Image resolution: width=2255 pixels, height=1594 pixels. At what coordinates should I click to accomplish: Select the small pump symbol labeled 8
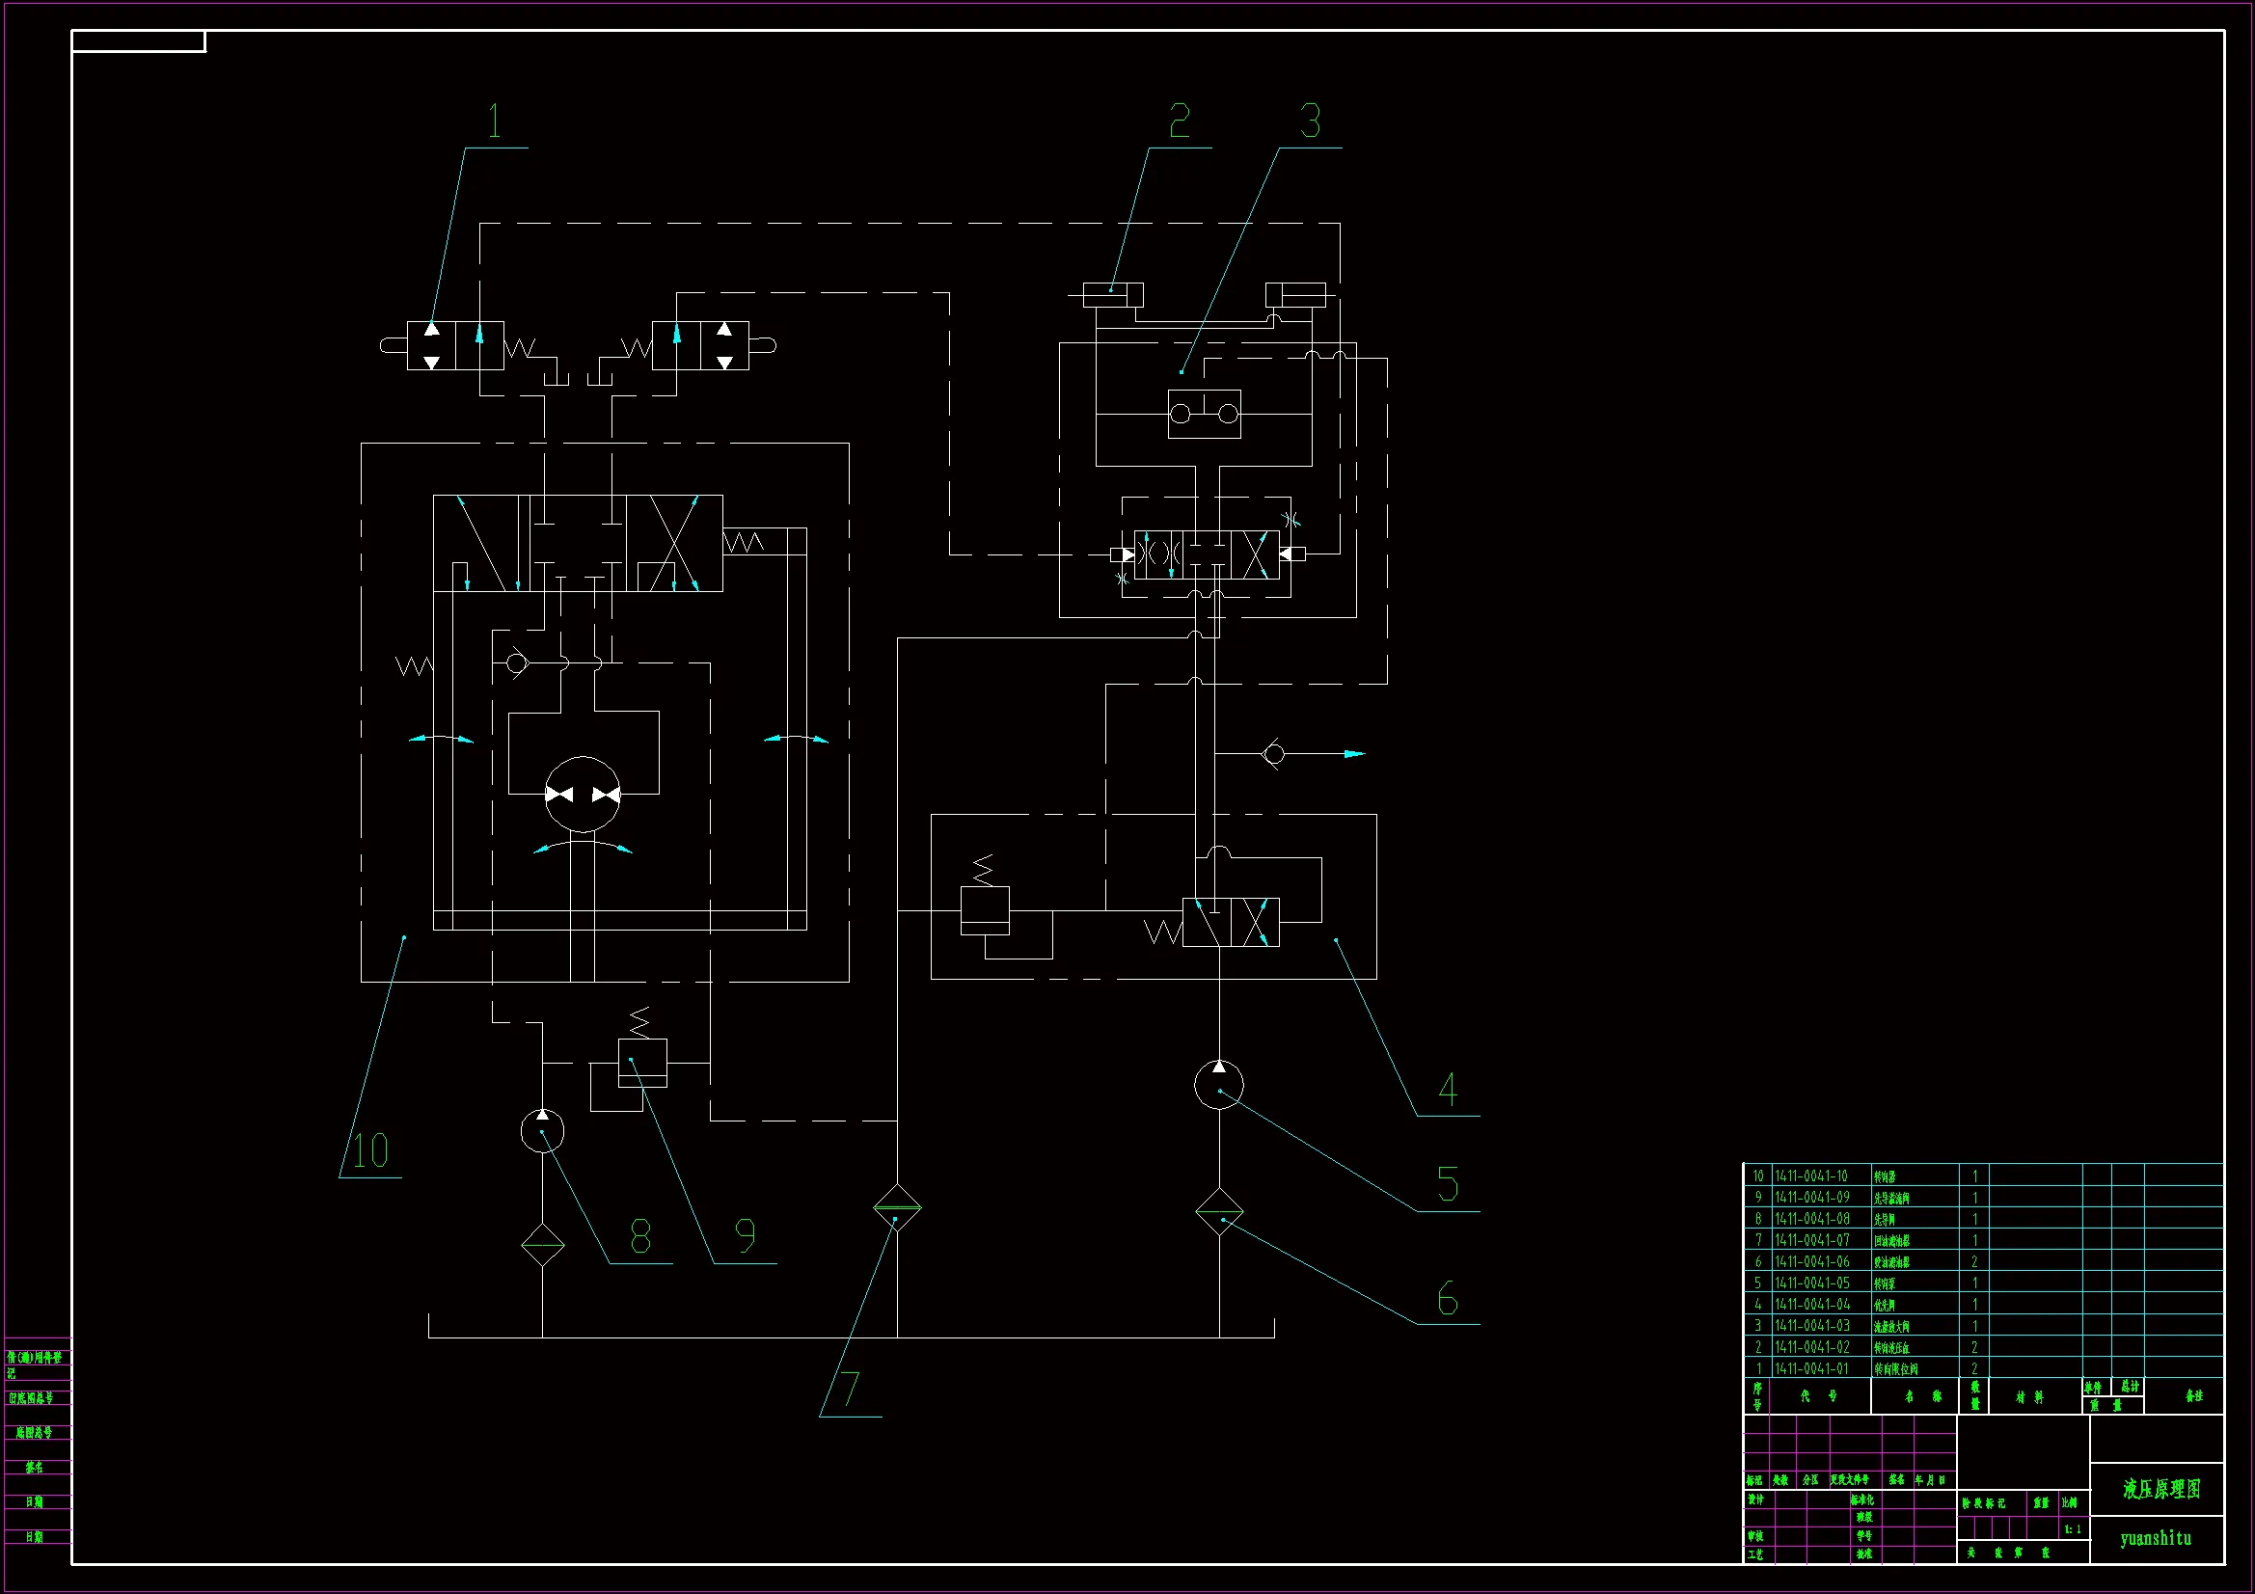point(542,1131)
